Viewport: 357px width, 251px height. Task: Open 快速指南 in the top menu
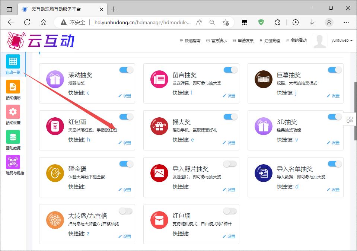[x=190, y=41]
